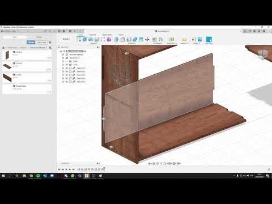Jump timeline to the beginning
The width and height of the screenshot is (272, 204).
pyautogui.click(x=59, y=169)
